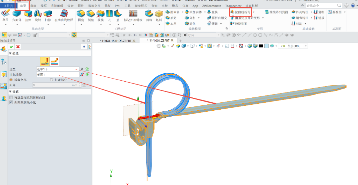
Task: Cancel with the red X button
Action: point(18,47)
